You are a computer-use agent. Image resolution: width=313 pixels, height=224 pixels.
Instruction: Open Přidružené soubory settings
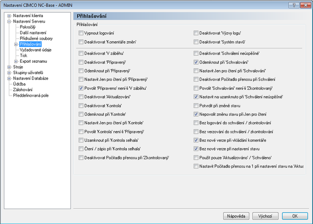click(36, 38)
